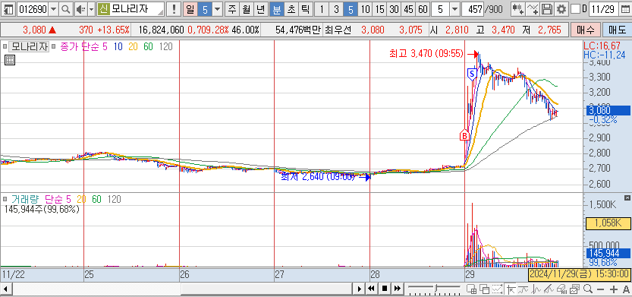Click the exclamation mark info button
This screenshot has width=632, height=297.
(174, 9)
